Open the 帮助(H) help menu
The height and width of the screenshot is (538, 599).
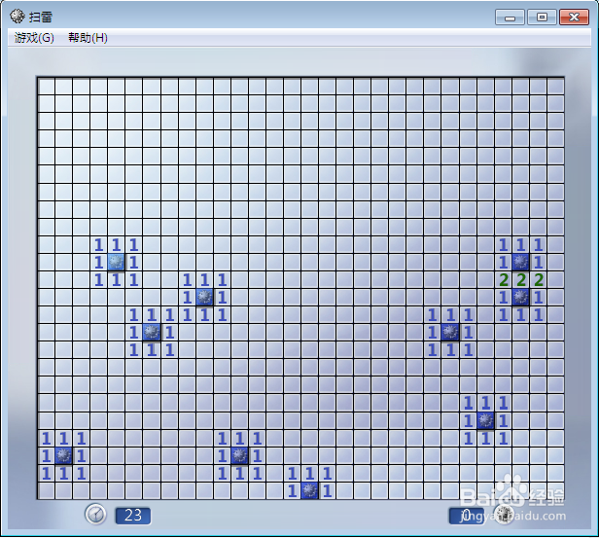click(88, 37)
